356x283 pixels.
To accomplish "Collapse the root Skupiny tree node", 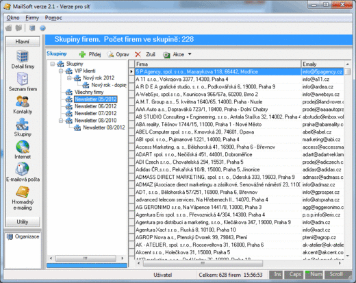I will (53, 64).
